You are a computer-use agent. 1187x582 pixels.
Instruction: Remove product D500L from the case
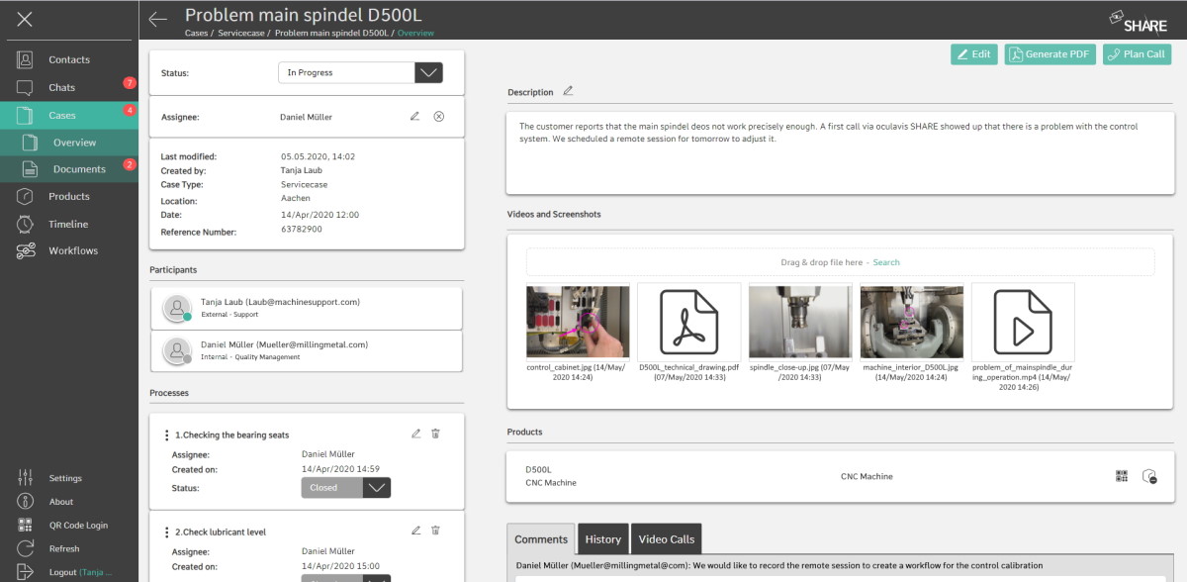pos(1148,476)
